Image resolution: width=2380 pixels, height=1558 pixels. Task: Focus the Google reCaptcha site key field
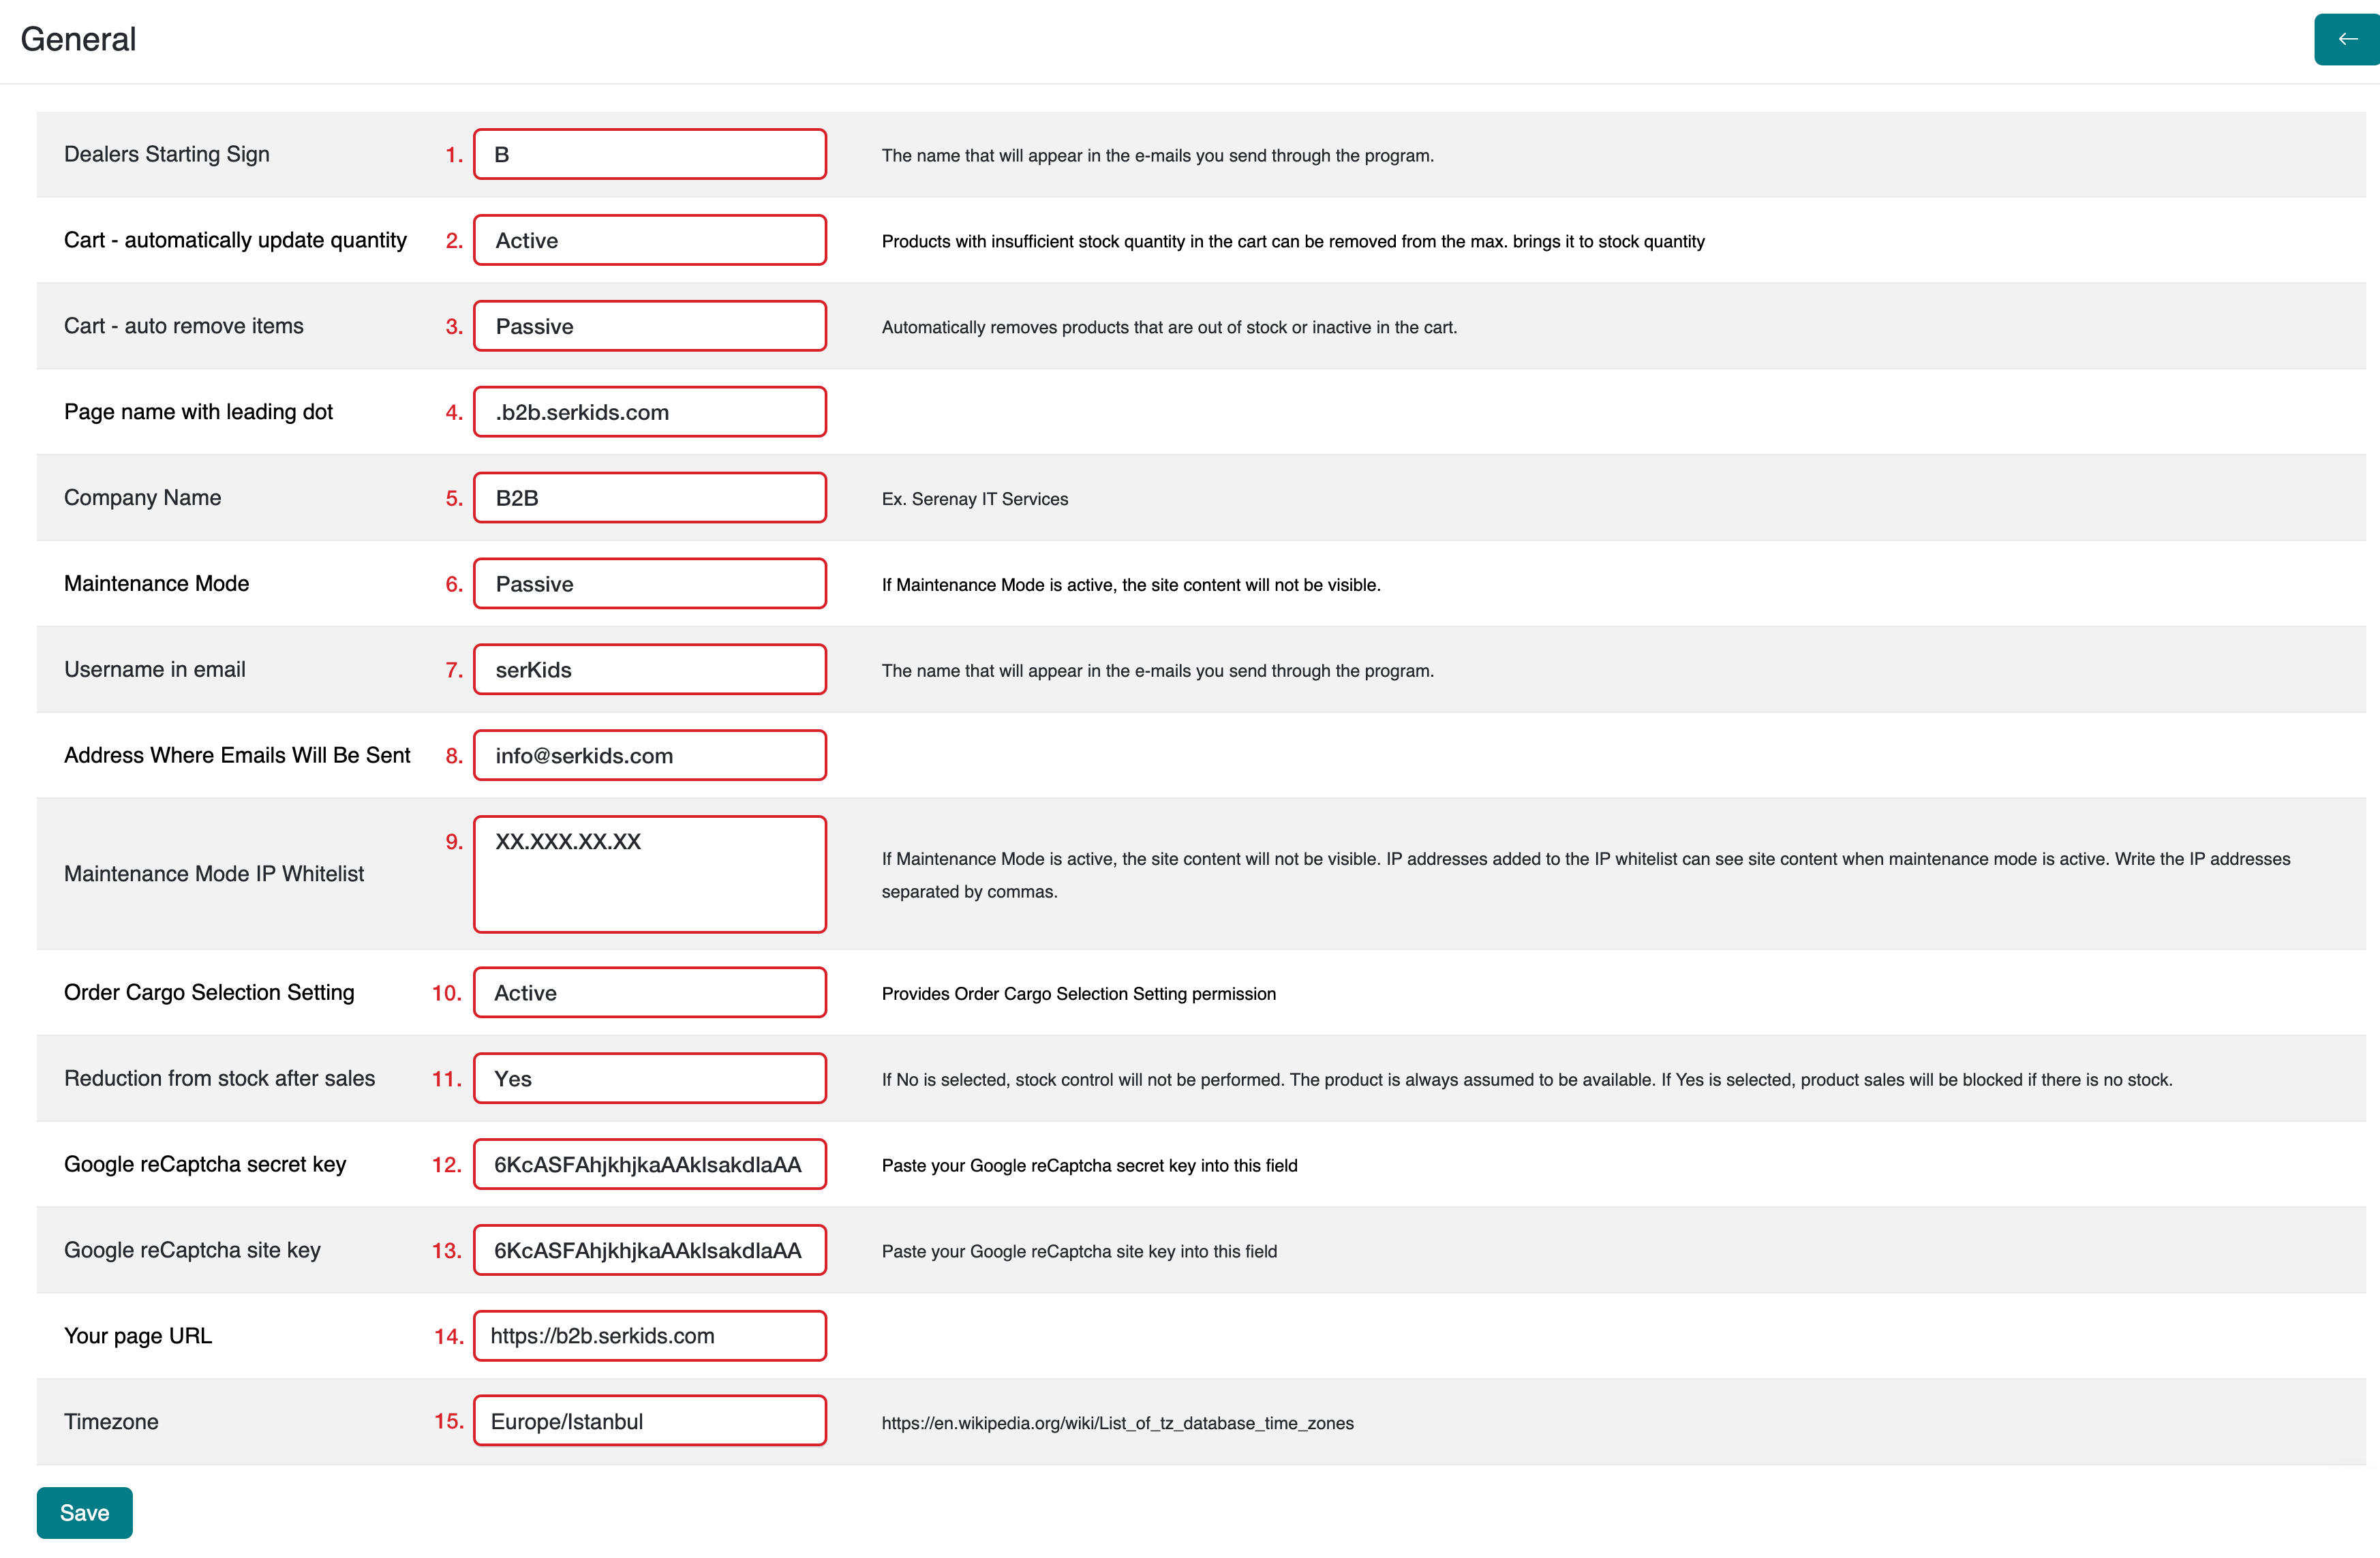(649, 1250)
